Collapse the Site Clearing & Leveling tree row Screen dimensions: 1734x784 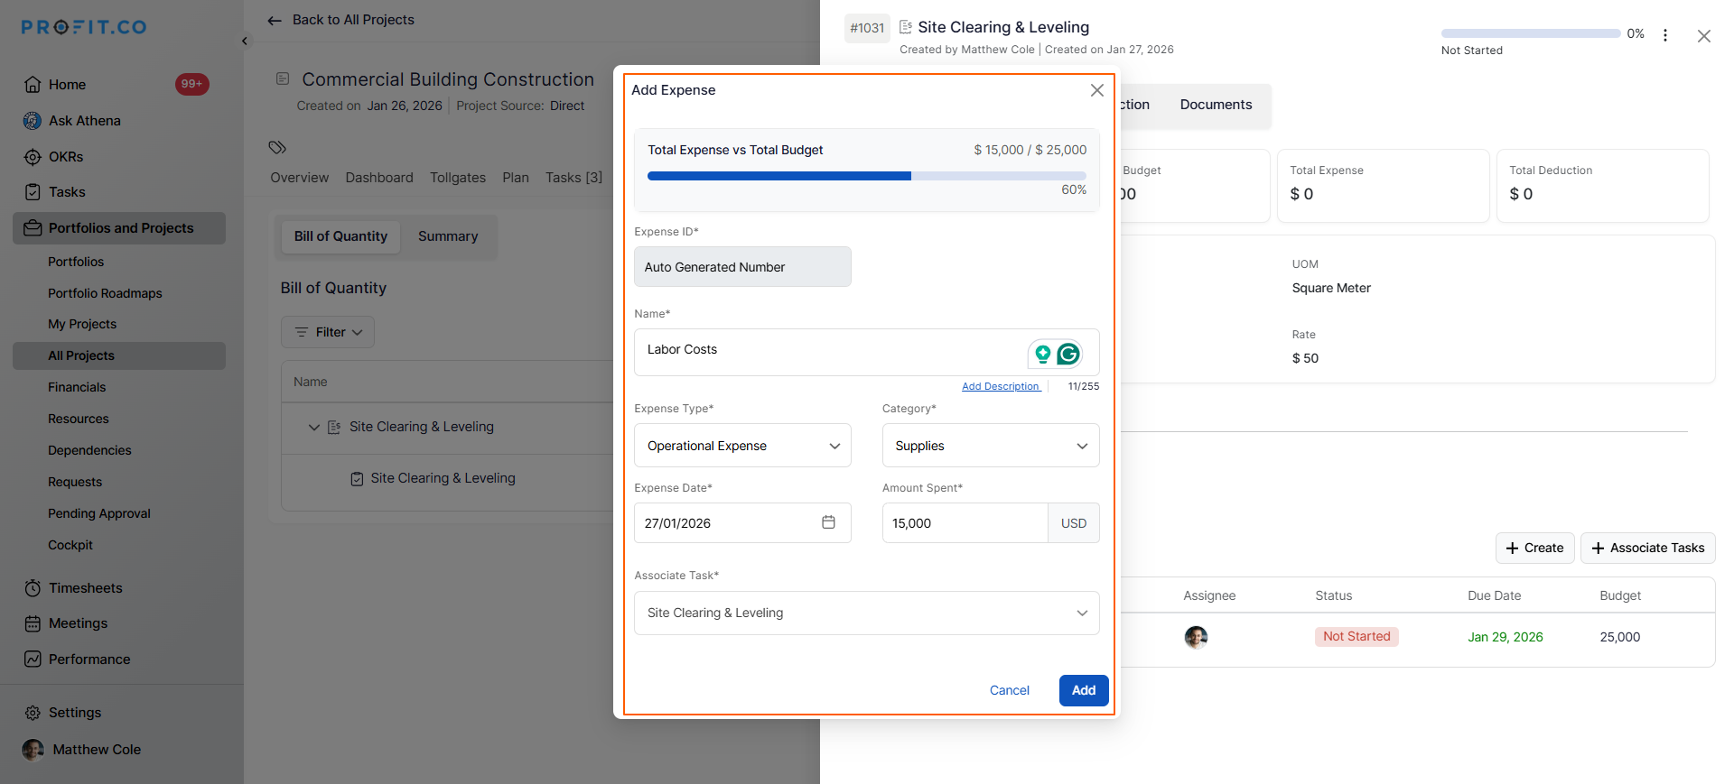314,427
